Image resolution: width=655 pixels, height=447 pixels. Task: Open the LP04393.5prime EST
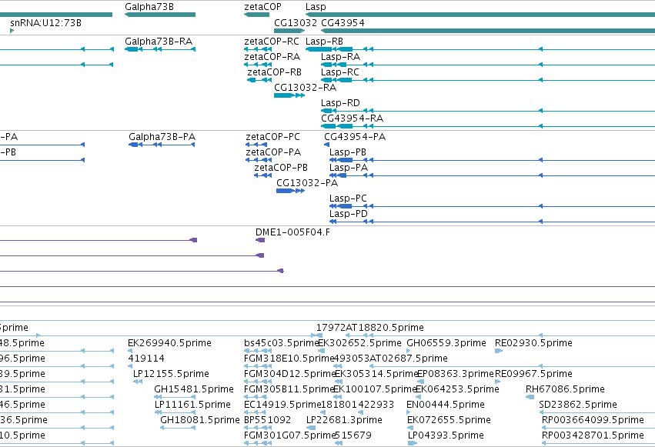pyautogui.click(x=413, y=443)
